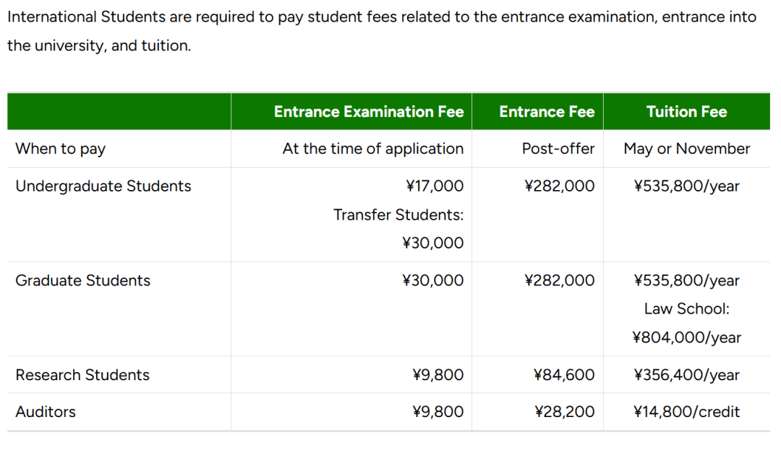This screenshot has height=451, width=781.
Task: Click the Auditors row label
Action: [x=46, y=412]
